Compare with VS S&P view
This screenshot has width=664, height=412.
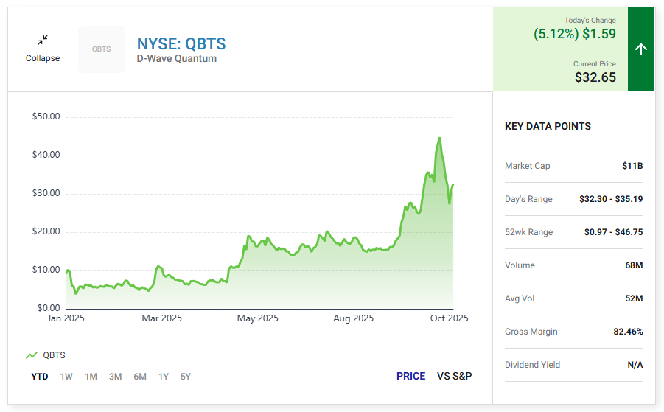(x=455, y=376)
